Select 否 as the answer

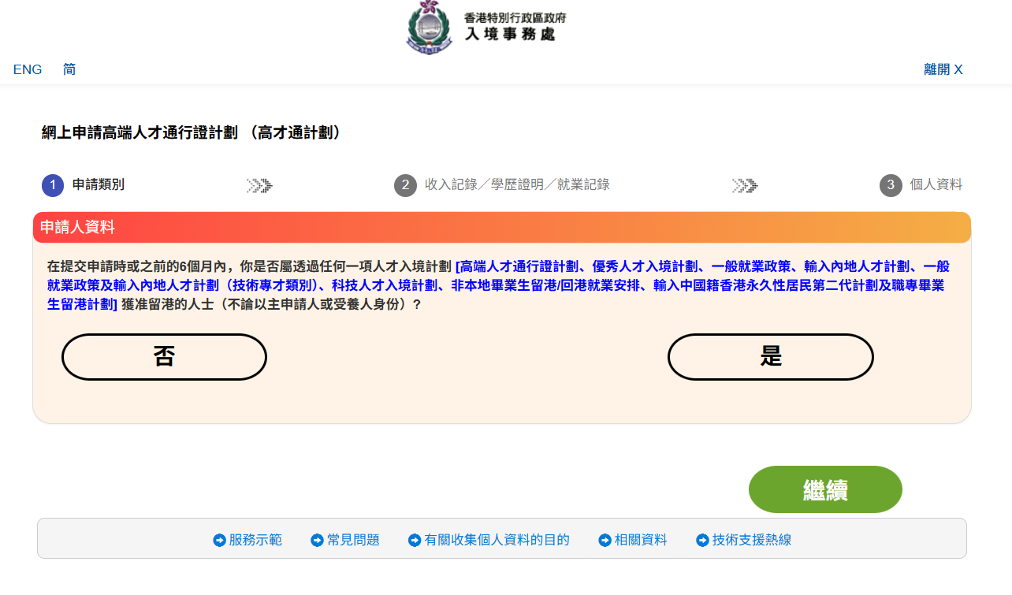(x=164, y=357)
